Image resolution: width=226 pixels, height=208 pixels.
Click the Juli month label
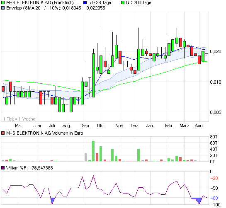pyautogui.click(x=52, y=126)
